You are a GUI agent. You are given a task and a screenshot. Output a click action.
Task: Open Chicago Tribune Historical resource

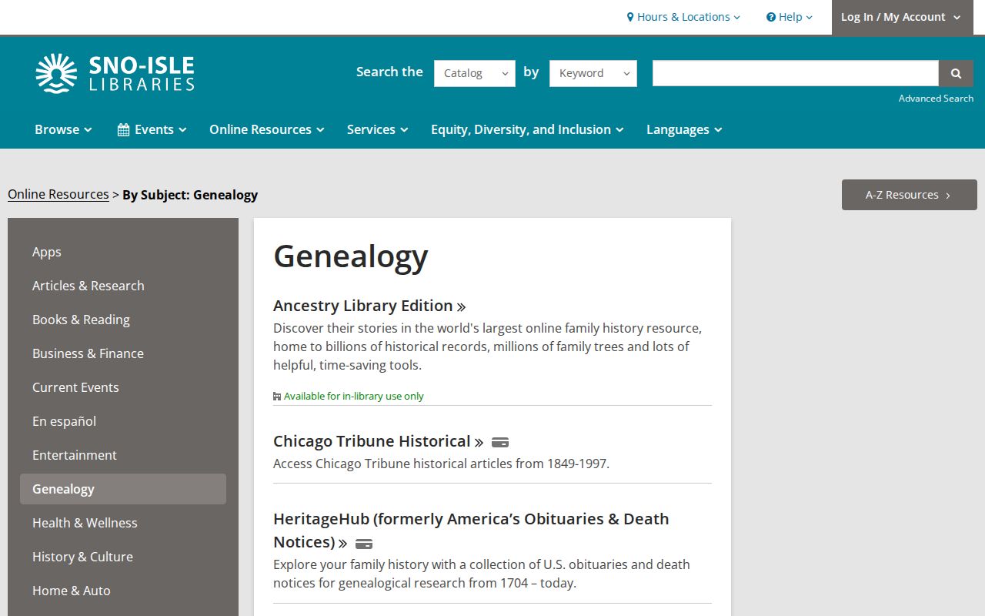[x=379, y=441]
